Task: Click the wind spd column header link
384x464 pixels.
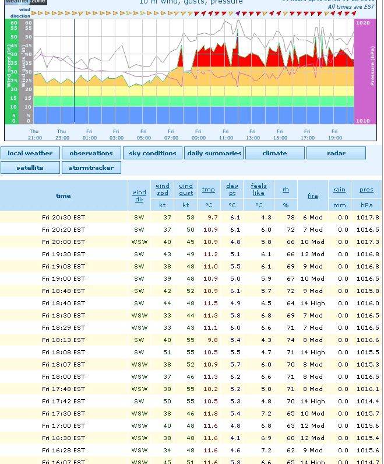Action: click(163, 189)
